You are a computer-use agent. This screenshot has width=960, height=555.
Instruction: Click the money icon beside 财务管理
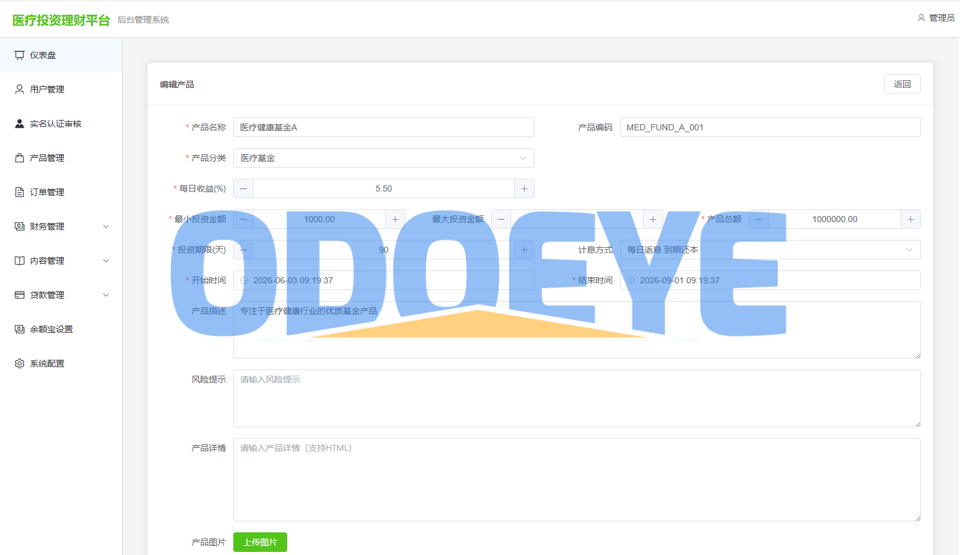[x=20, y=226]
